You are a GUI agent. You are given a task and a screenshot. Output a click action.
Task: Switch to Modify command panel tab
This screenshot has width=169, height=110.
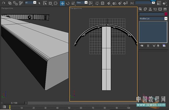145,9
